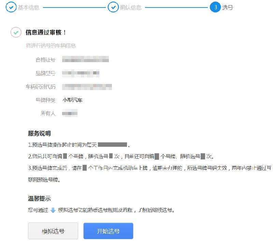Click the 将进行选号的车辆信息 subtitle
The height and width of the screenshot is (241, 273).
pyautogui.click(x=51, y=46)
